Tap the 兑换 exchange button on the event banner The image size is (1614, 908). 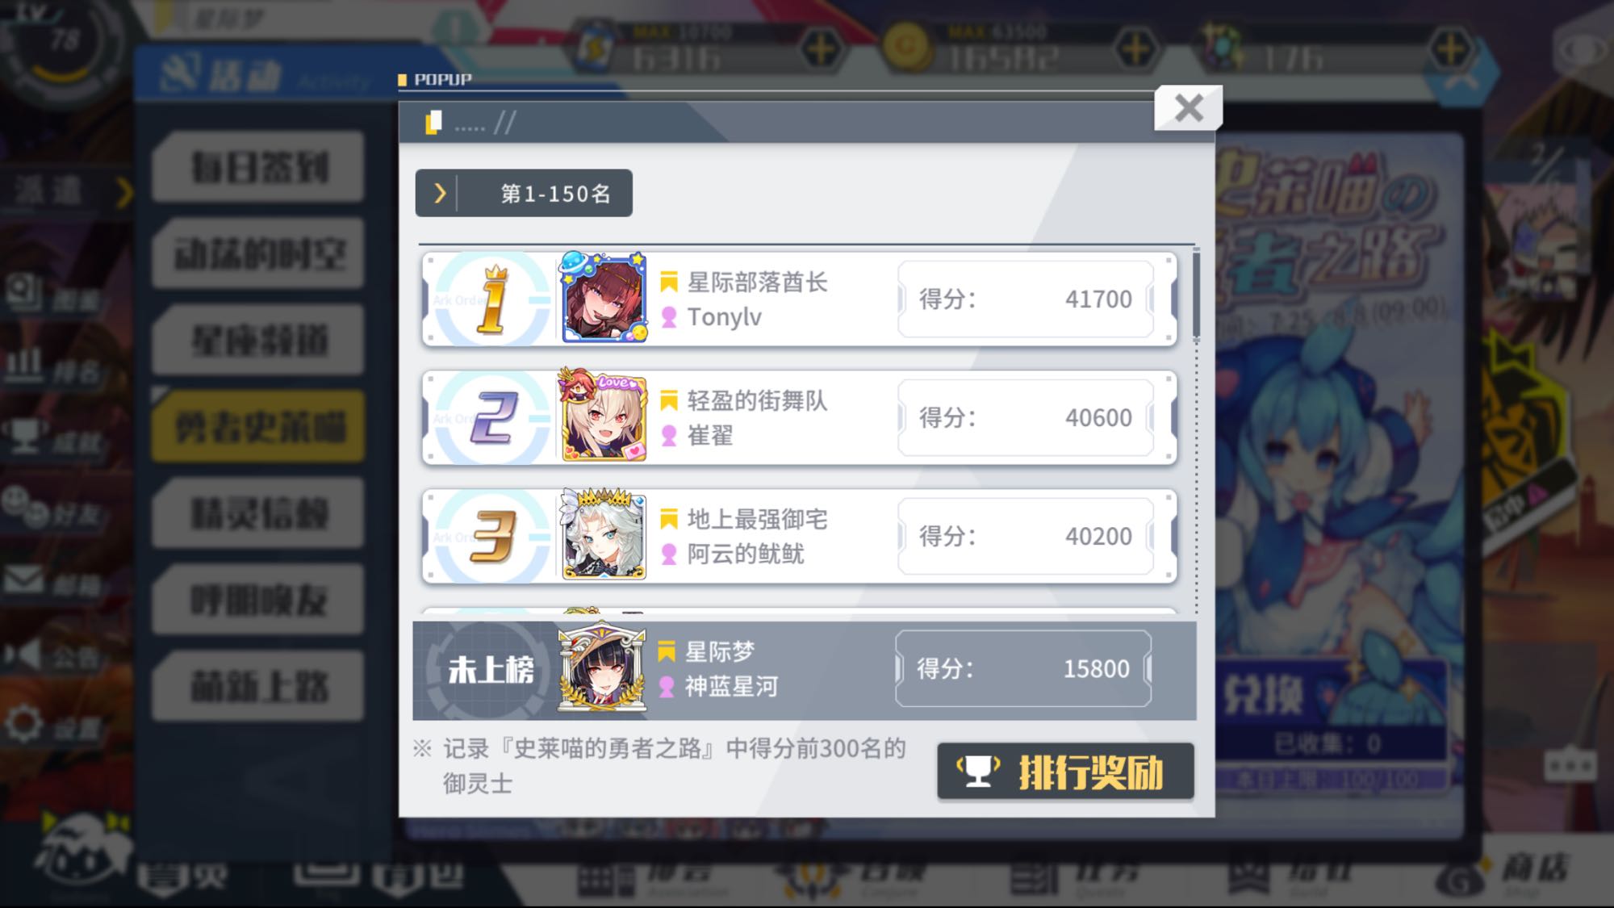click(x=1263, y=694)
